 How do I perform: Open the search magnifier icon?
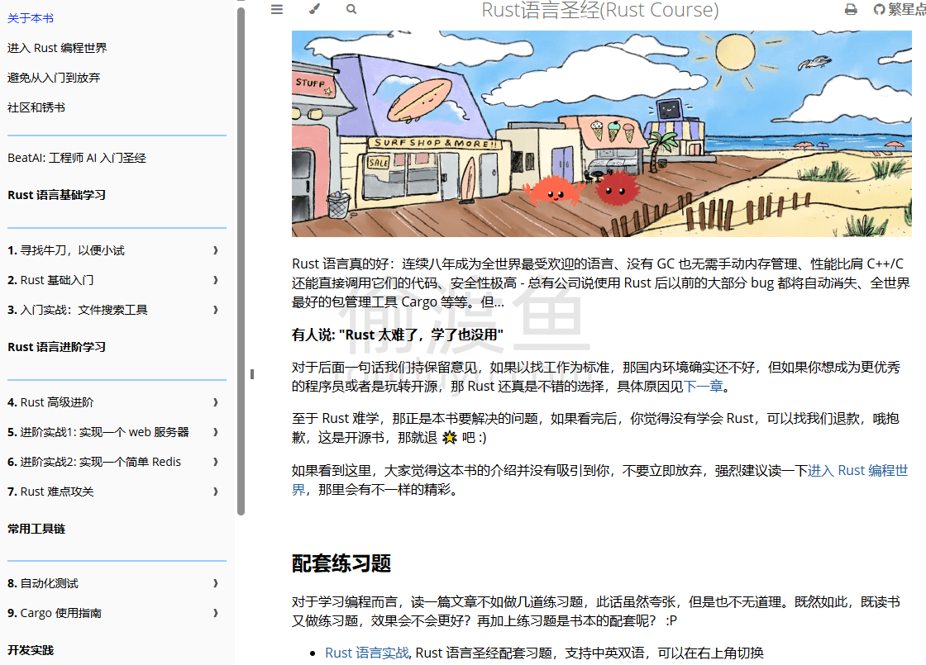pos(351,9)
